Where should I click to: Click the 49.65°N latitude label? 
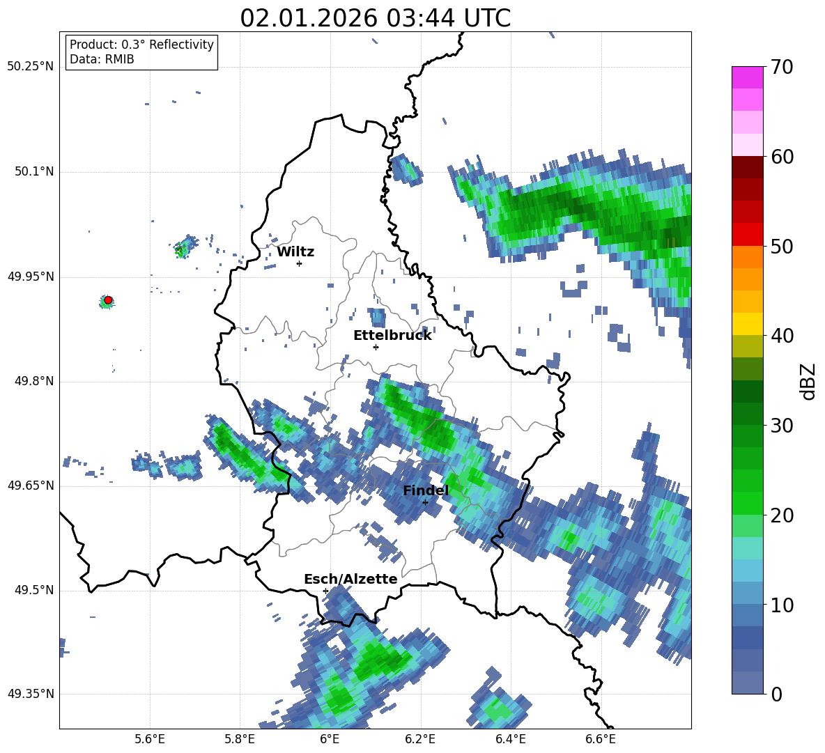[31, 486]
